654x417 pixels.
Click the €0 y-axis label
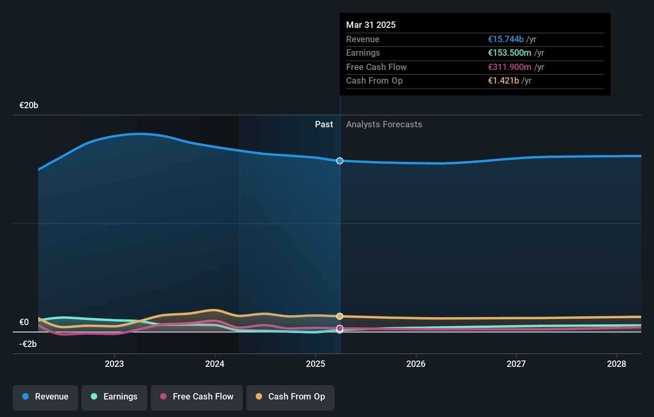coord(24,322)
